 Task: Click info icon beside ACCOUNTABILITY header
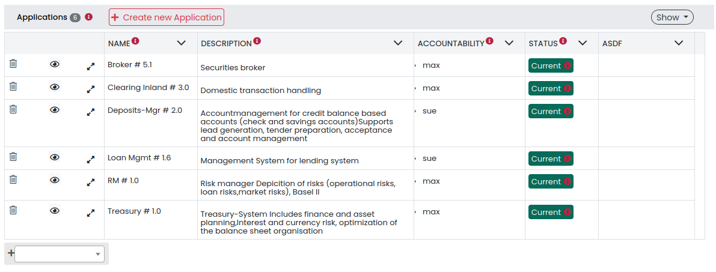tap(489, 41)
